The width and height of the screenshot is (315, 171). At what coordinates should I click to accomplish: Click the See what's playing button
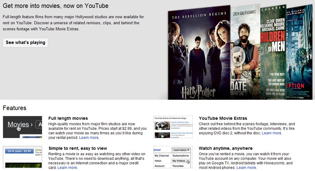click(25, 42)
